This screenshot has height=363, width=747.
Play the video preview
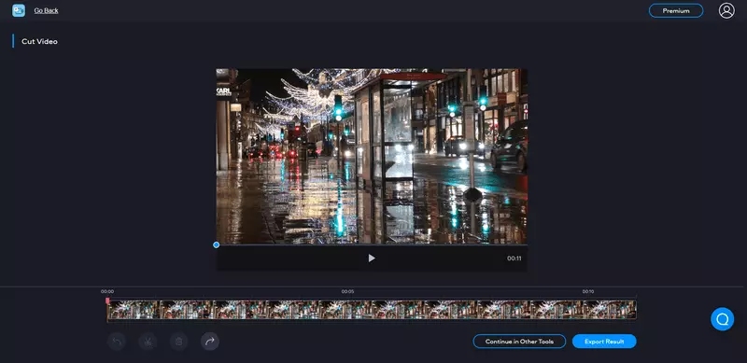[x=372, y=258]
